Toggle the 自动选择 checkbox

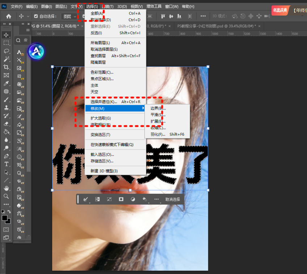[36, 16]
